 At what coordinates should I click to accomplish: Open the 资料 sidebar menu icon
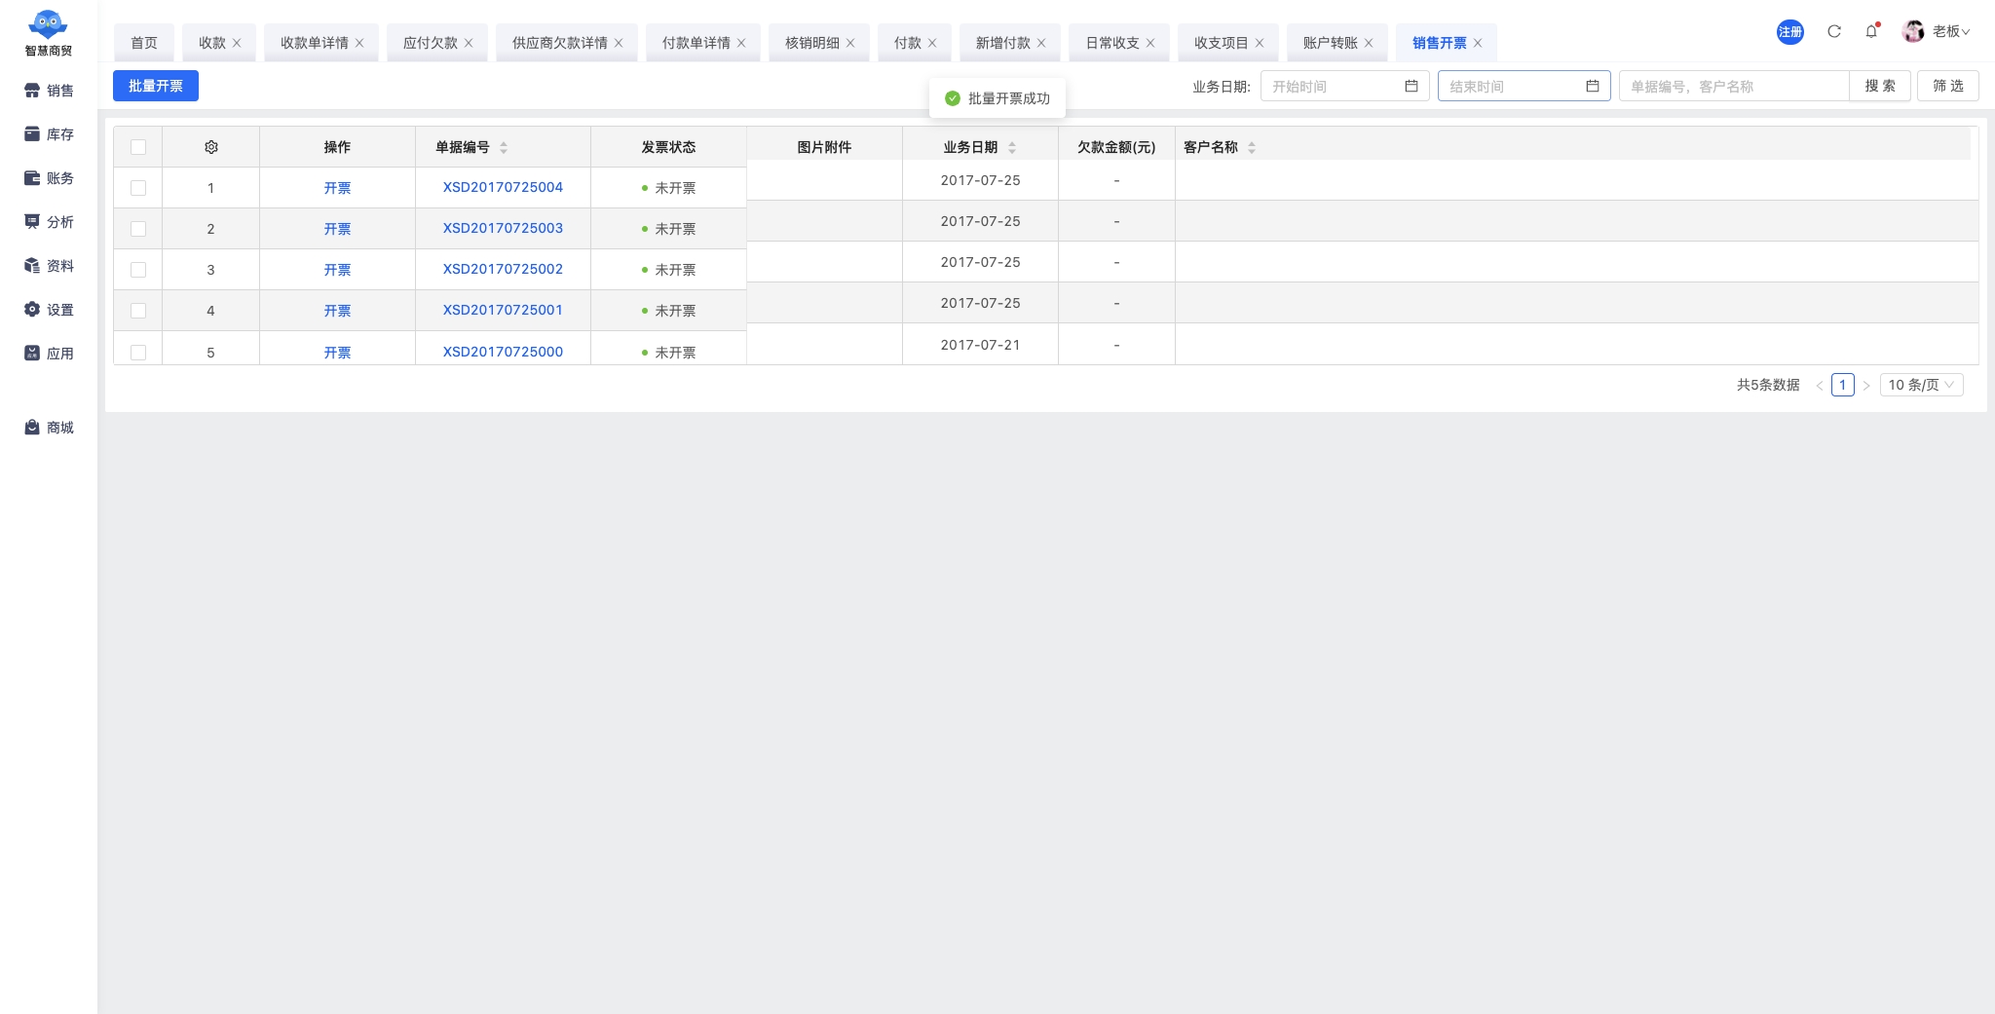(32, 266)
